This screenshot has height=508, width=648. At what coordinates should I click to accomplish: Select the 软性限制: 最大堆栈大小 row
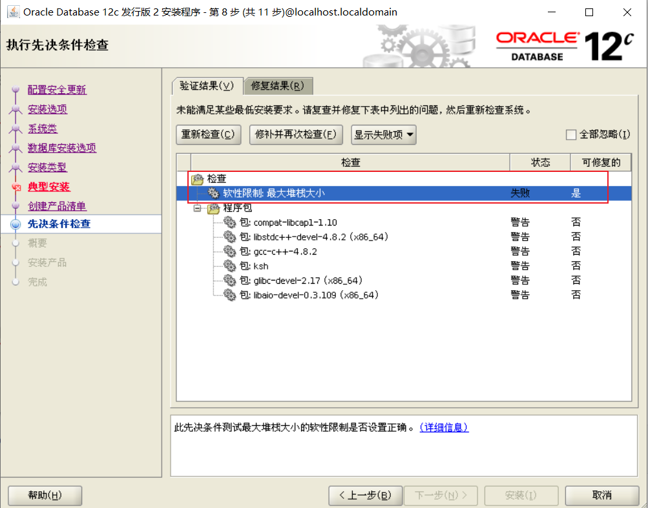(404, 193)
